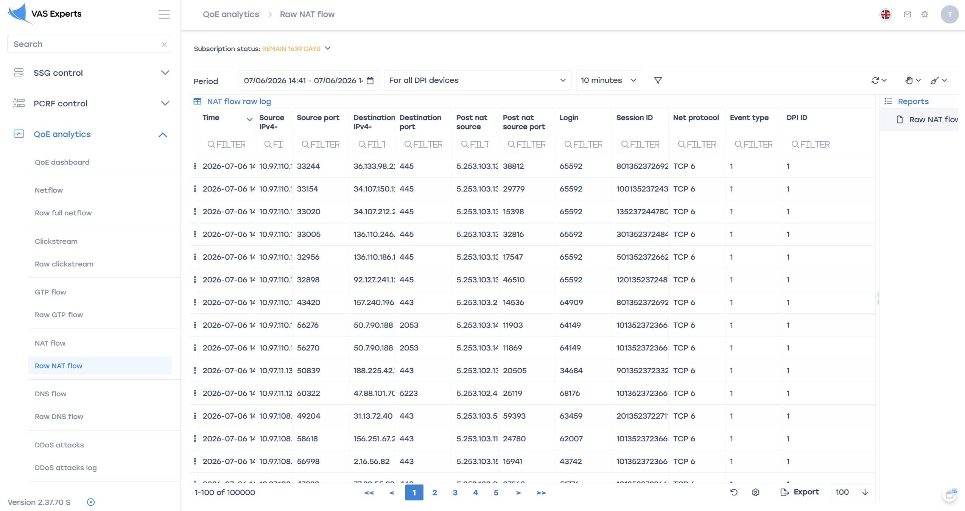Viewport: 965px width, 511px height.
Task: Click Session ID column header
Action: (x=634, y=118)
